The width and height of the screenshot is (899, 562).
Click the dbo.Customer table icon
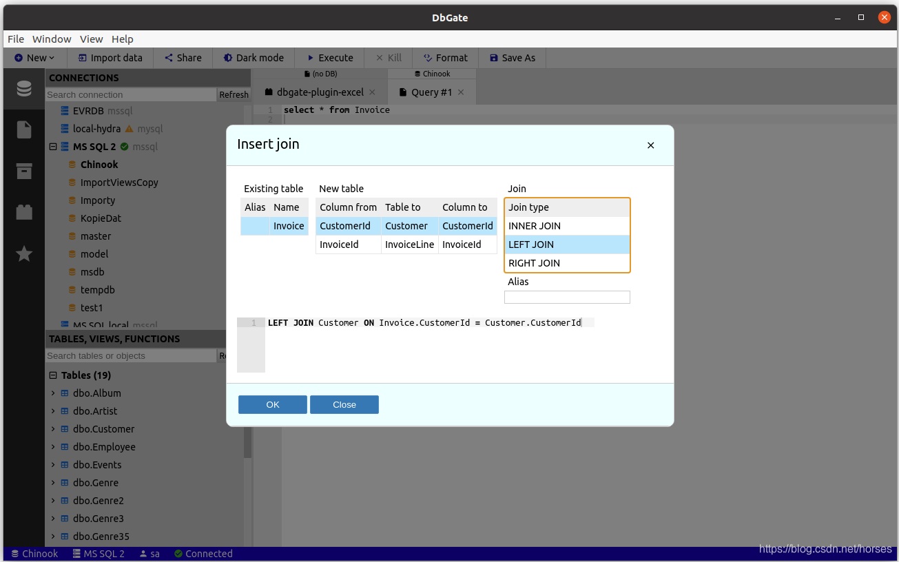pyautogui.click(x=65, y=429)
